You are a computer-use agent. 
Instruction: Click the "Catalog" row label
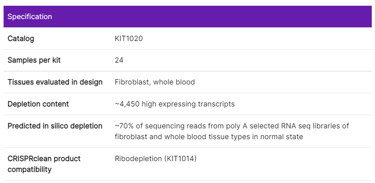click(x=21, y=39)
